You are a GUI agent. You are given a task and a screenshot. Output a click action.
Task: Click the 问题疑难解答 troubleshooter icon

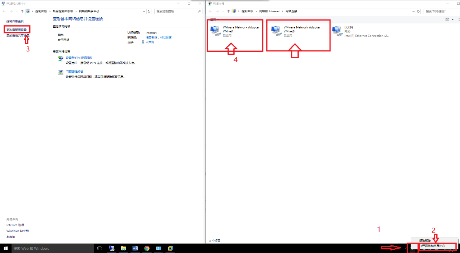(61, 72)
